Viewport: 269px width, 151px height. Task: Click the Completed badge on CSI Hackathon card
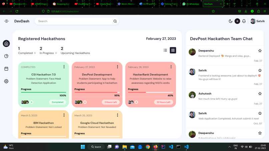57,102
